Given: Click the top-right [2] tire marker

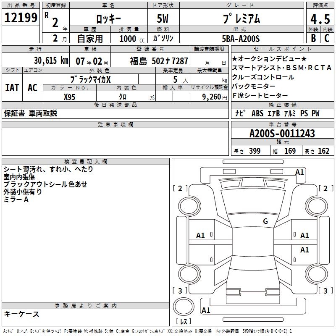Looking at the screenshot, I should click(325, 189).
